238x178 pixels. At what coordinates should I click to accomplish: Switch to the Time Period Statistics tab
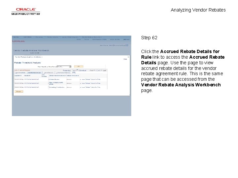tap(63, 73)
